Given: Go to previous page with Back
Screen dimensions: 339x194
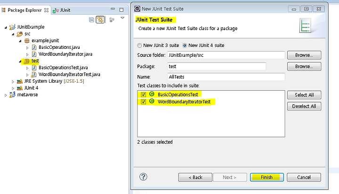Looking at the screenshot, I should 195,177.
